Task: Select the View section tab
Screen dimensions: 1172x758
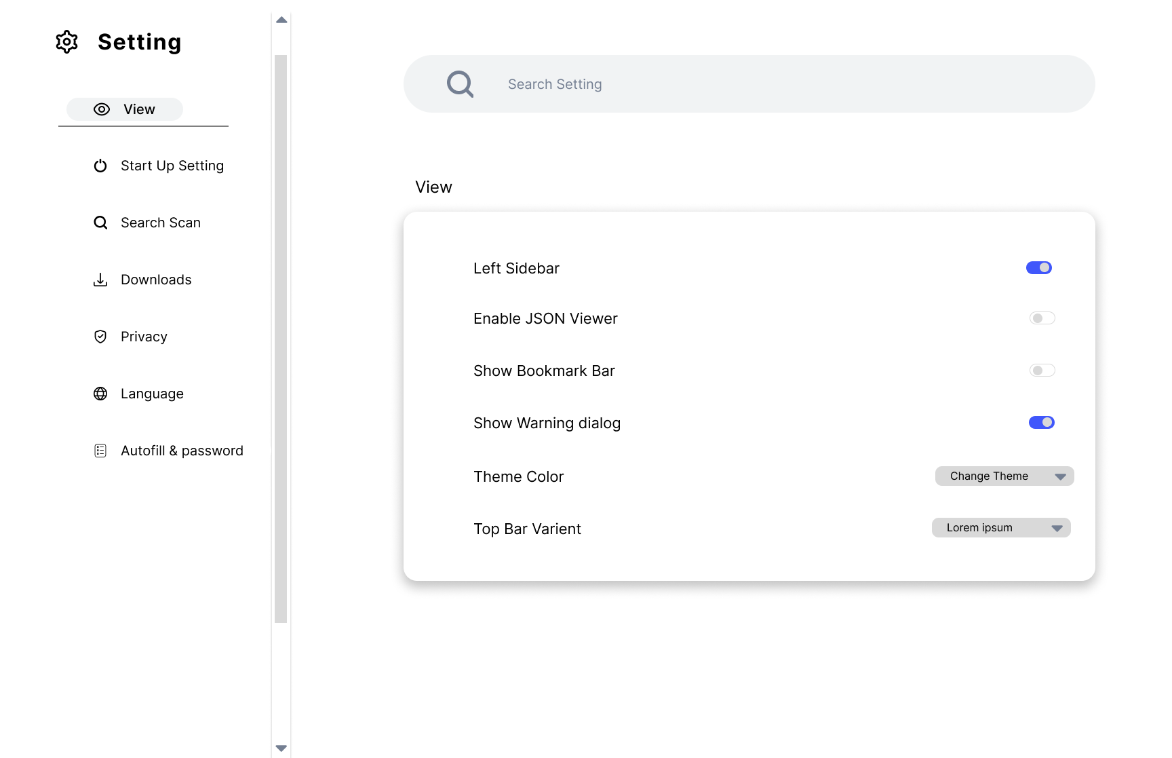Action: click(138, 109)
